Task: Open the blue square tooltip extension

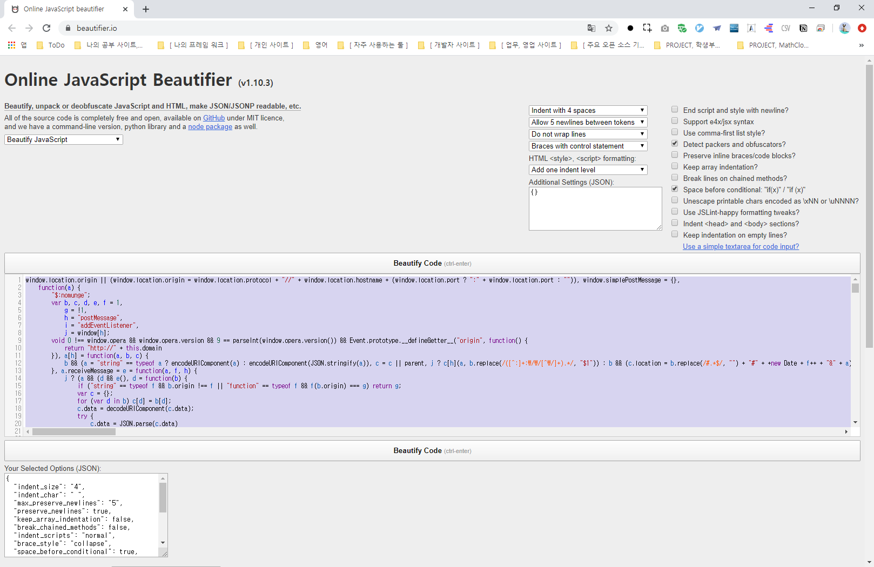Action: pos(734,28)
